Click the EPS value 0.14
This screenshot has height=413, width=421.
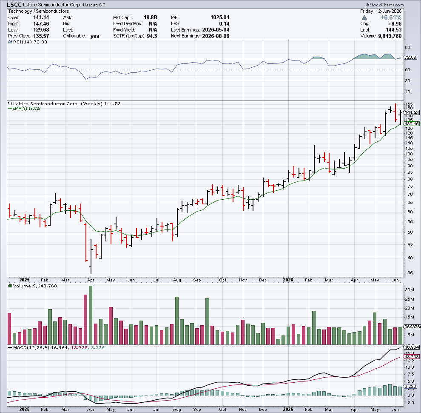(x=224, y=24)
